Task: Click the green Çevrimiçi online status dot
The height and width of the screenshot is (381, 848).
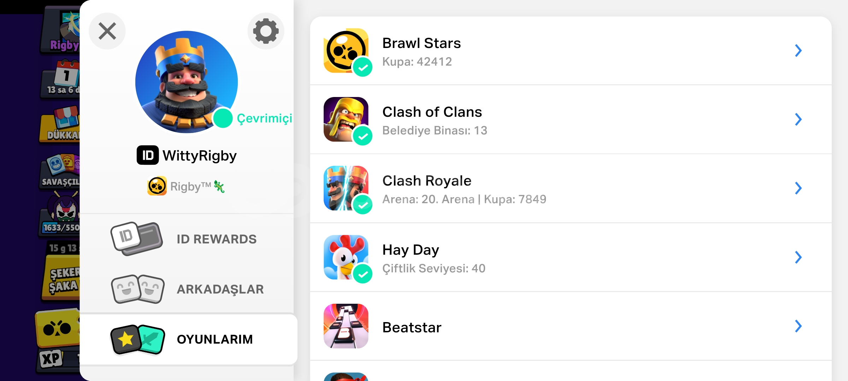Action: (223, 118)
